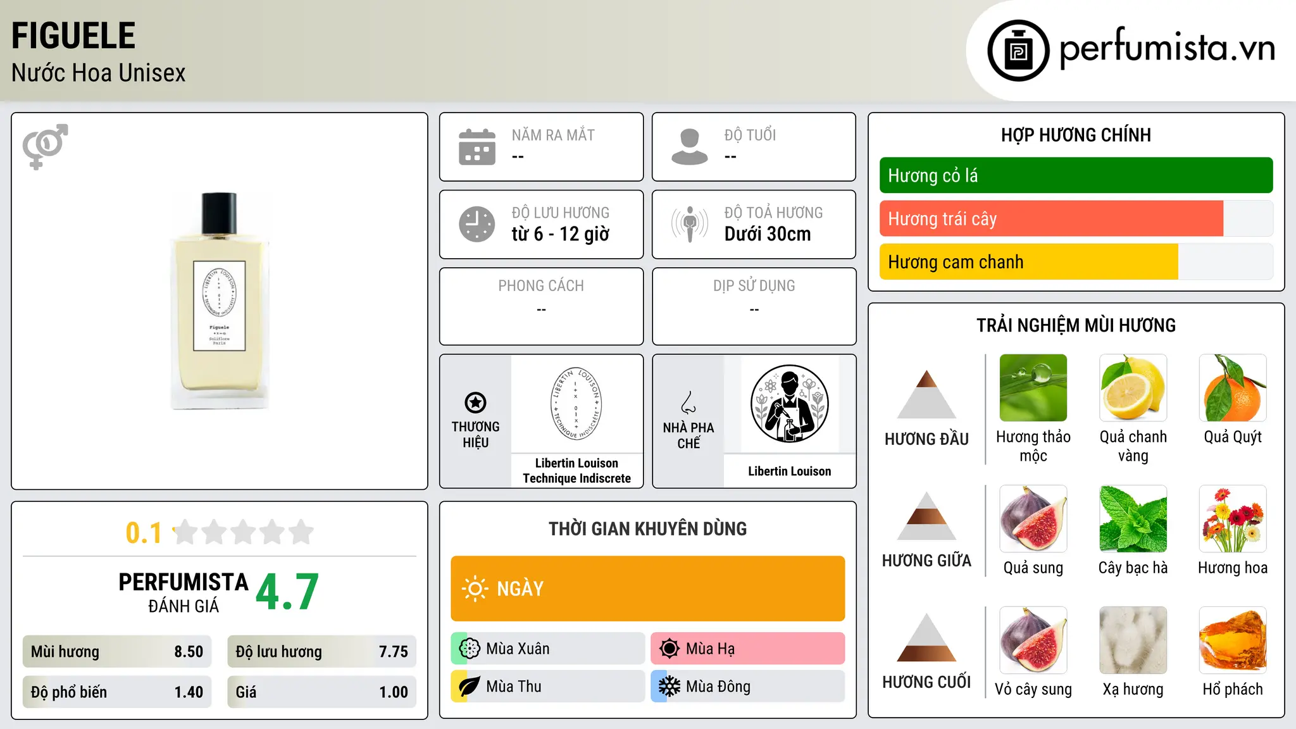Select the Quả chanh vàng lemon image

[1133, 388]
